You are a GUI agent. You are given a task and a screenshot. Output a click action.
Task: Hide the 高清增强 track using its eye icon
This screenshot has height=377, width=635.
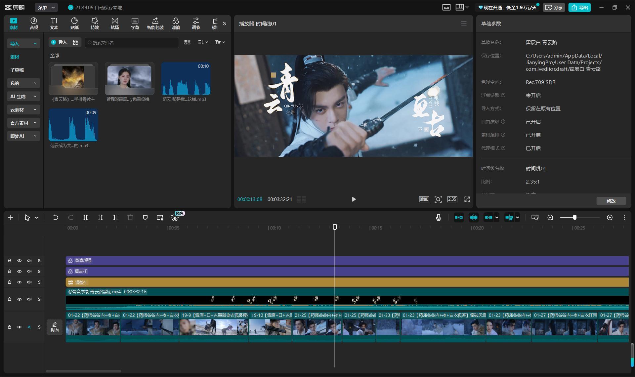click(20, 261)
